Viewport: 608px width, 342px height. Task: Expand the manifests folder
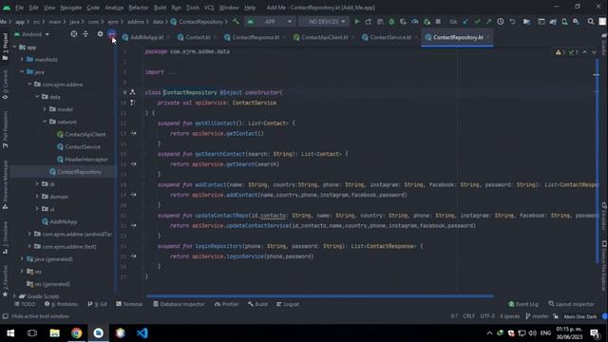[x=22, y=59]
